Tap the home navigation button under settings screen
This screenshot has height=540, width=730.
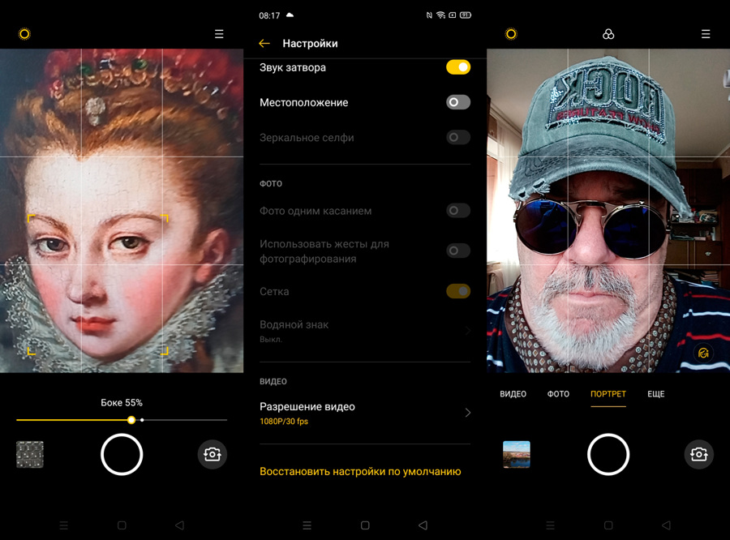(365, 525)
